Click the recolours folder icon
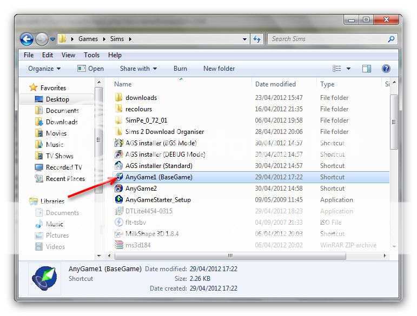The height and width of the screenshot is (316, 417). pos(118,109)
